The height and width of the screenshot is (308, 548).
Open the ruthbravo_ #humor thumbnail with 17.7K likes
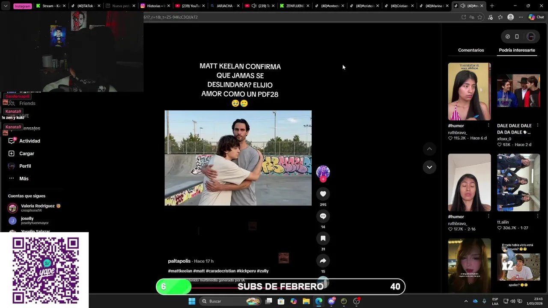coord(469,182)
